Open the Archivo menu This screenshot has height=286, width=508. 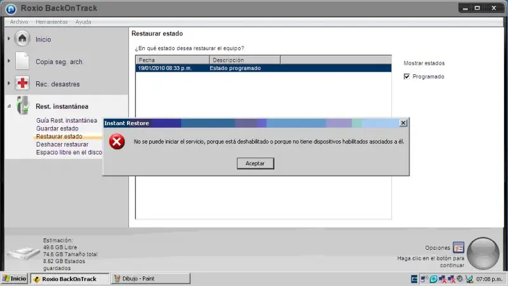coord(19,22)
